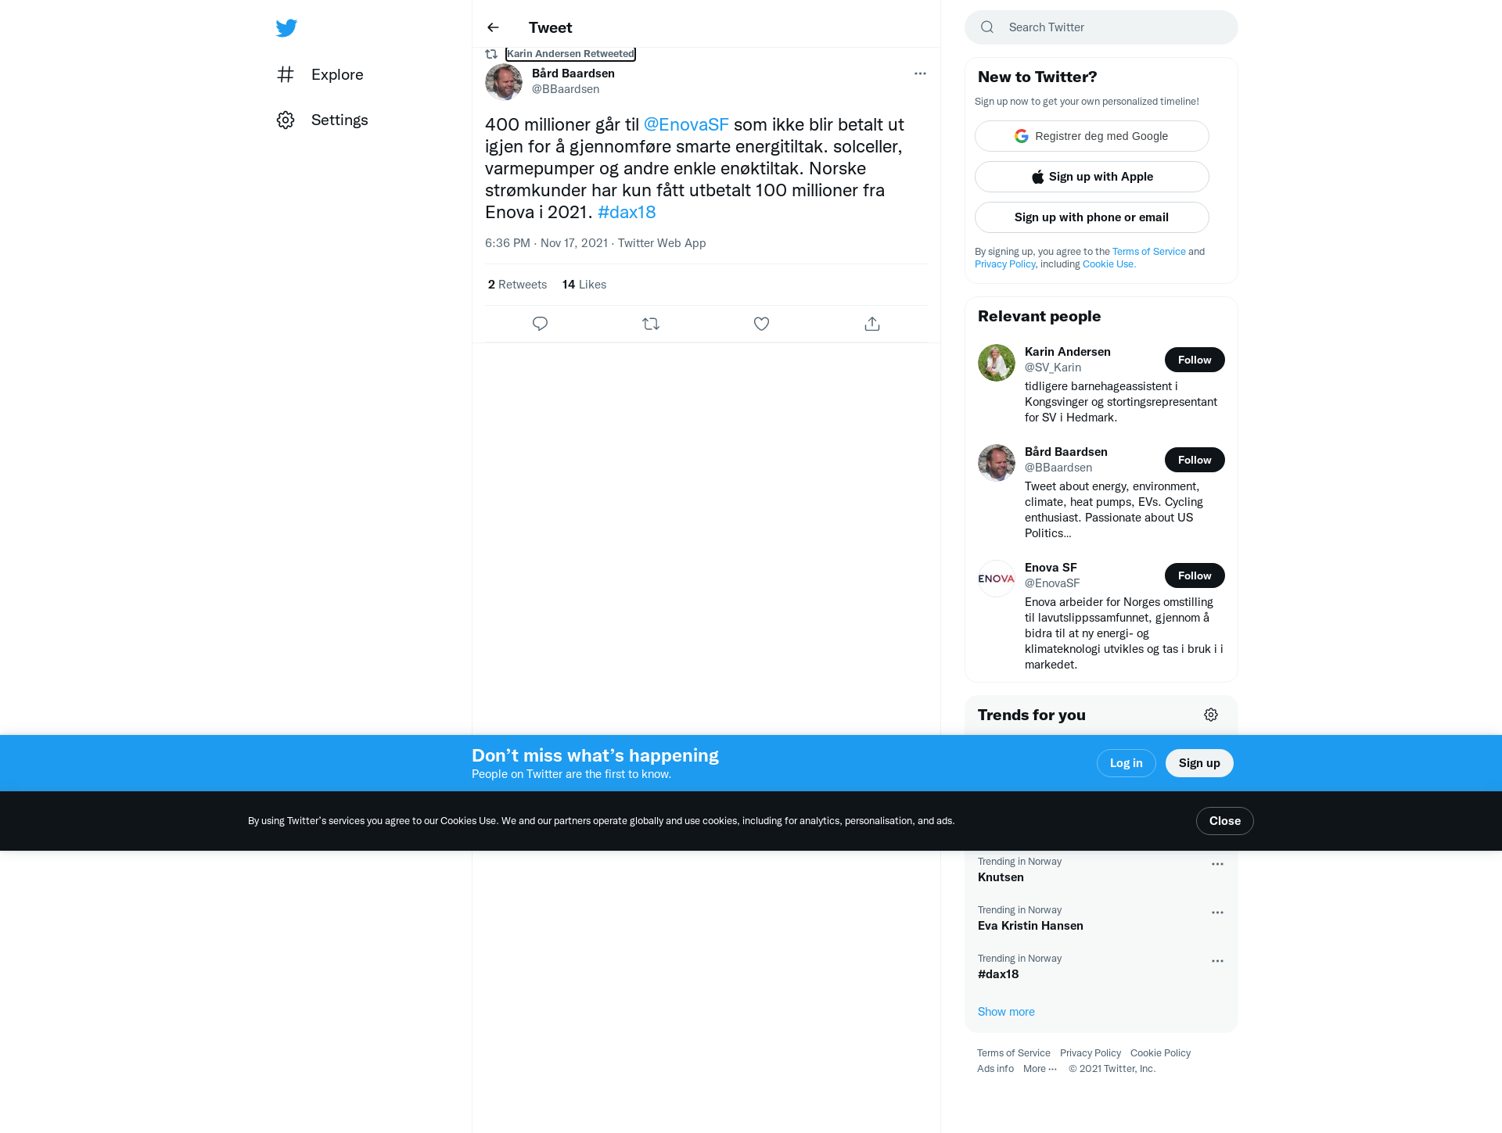This screenshot has width=1502, height=1133.
Task: Reply to the tweet with the speech bubble icon
Action: pyautogui.click(x=540, y=324)
